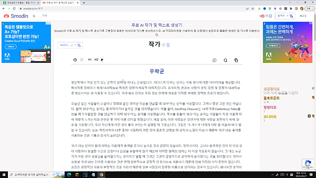The width and height of the screenshot is (316, 178).
Task: Toggle H2 heading format
Action: point(96,60)
